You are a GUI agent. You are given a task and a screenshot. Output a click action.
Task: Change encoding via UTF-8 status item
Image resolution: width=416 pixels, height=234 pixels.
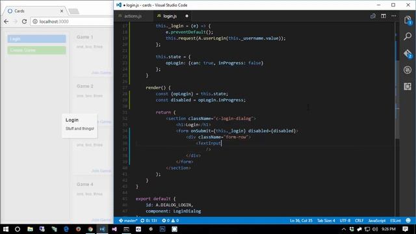[345, 220]
